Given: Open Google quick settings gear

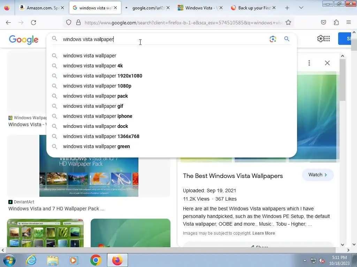Looking at the screenshot, I should (x=320, y=39).
